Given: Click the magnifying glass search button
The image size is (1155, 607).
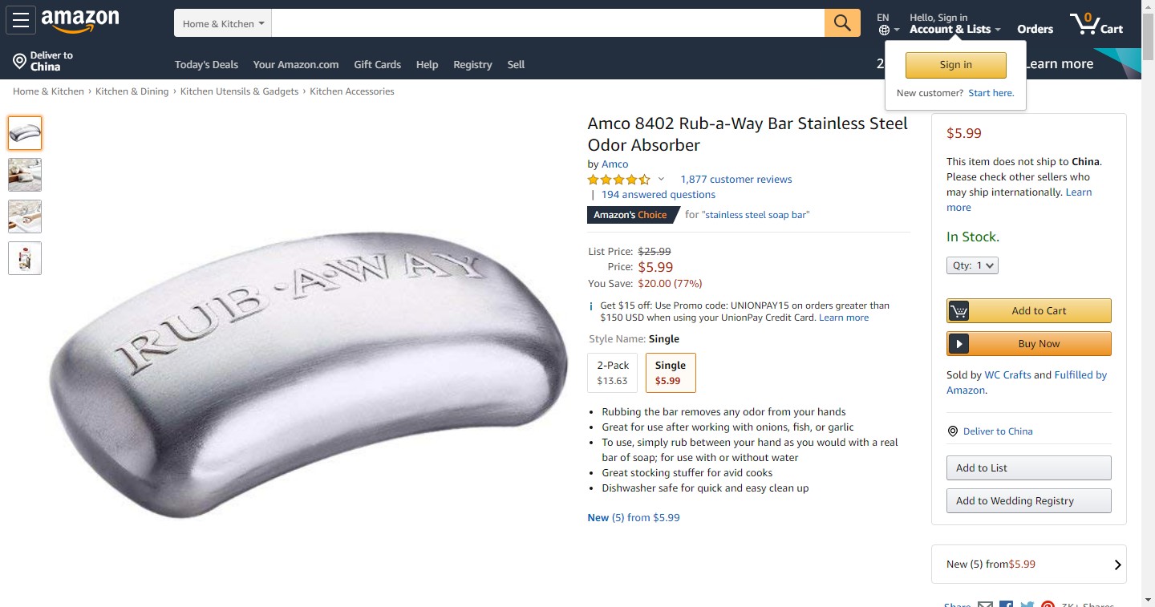Looking at the screenshot, I should click(842, 23).
